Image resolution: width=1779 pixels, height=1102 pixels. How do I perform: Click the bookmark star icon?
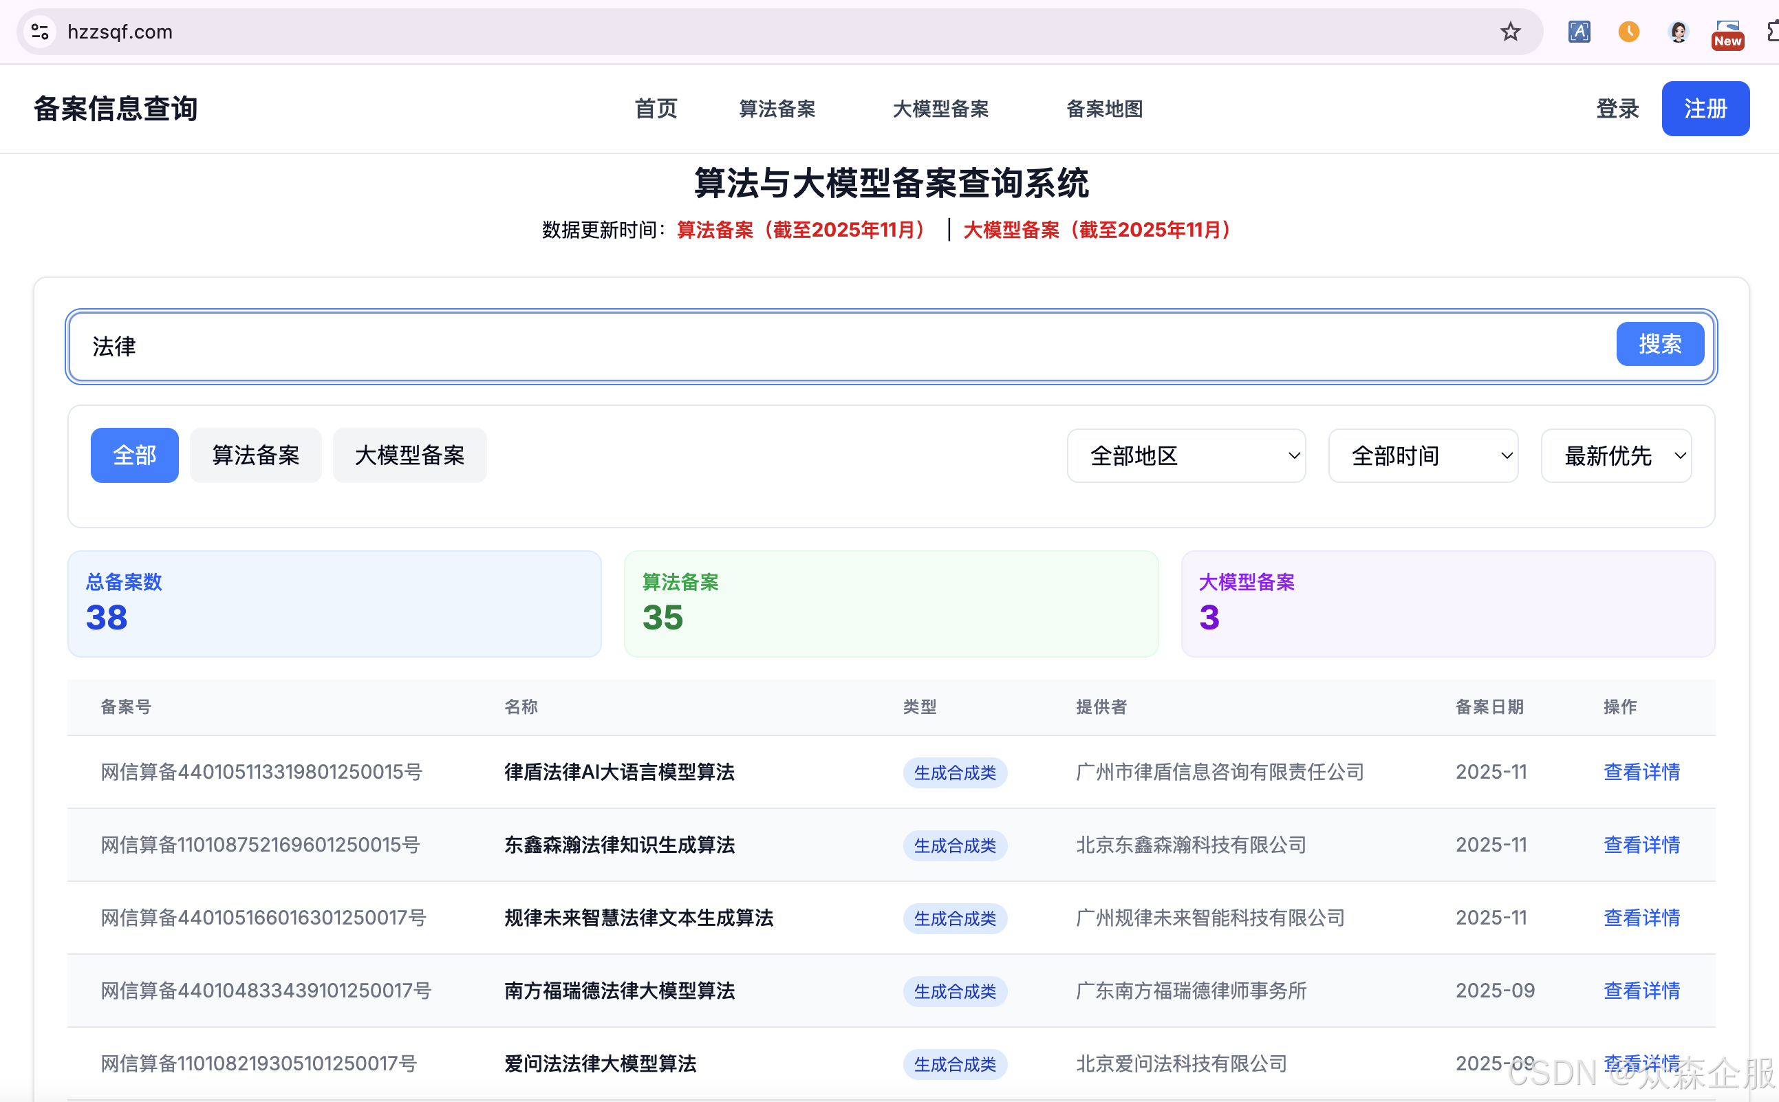click(1509, 32)
